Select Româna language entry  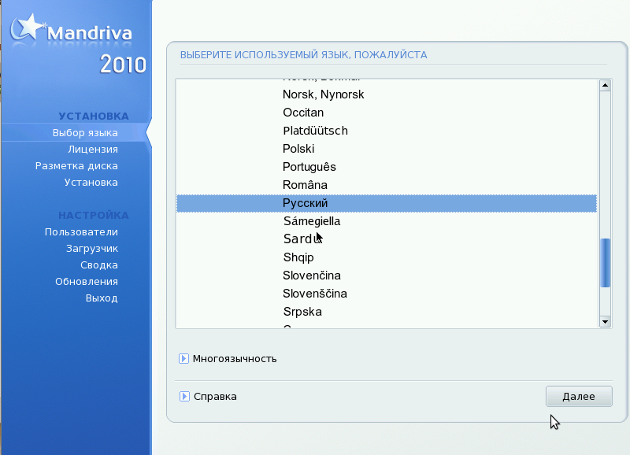(x=305, y=185)
